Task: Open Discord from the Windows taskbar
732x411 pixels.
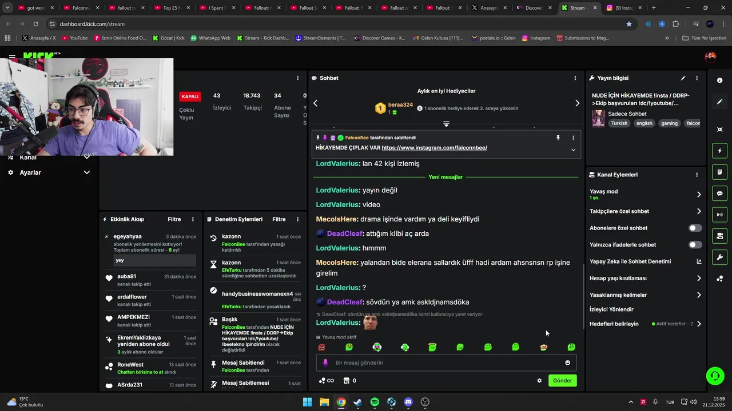Action: (408, 402)
